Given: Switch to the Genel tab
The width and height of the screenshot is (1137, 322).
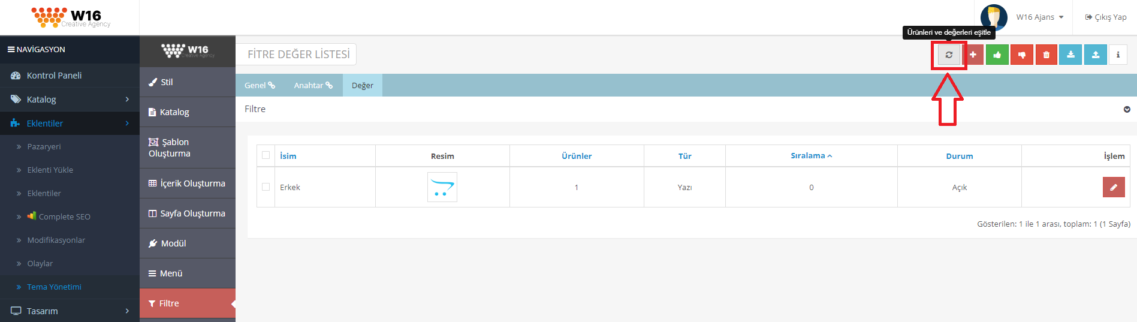Looking at the screenshot, I should (259, 86).
